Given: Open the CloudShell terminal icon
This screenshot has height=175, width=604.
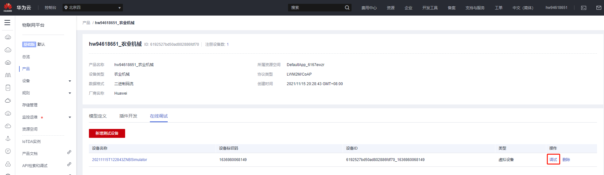Looking at the screenshot, I should (584, 8).
